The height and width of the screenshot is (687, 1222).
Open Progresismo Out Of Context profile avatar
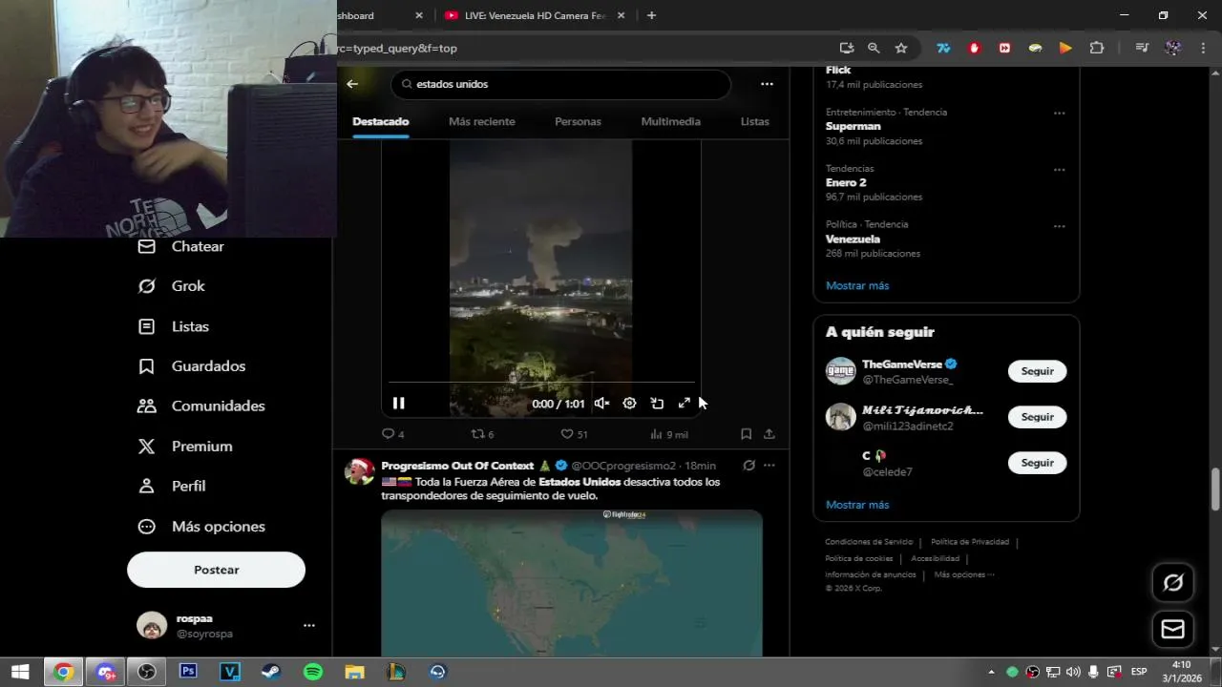coord(360,471)
